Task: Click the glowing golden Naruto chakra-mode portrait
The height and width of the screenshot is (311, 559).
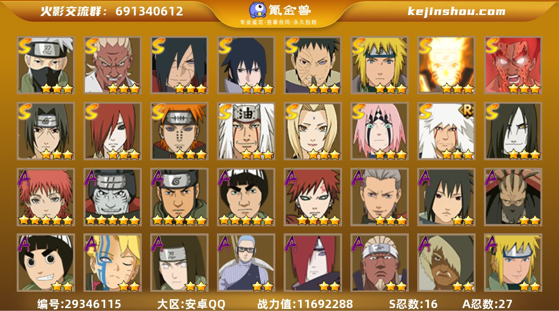Action: tap(446, 65)
